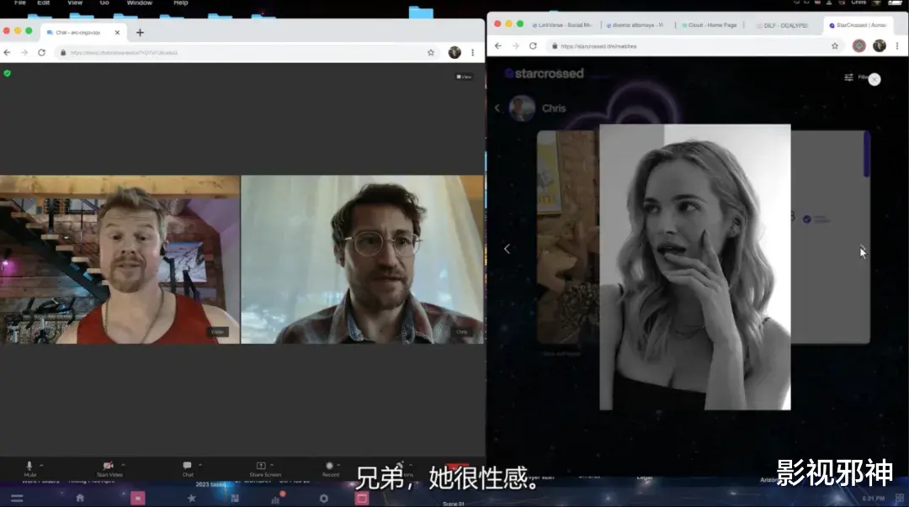Open the Filter sliders icon
Screen dimensions: 909x507
(848, 77)
